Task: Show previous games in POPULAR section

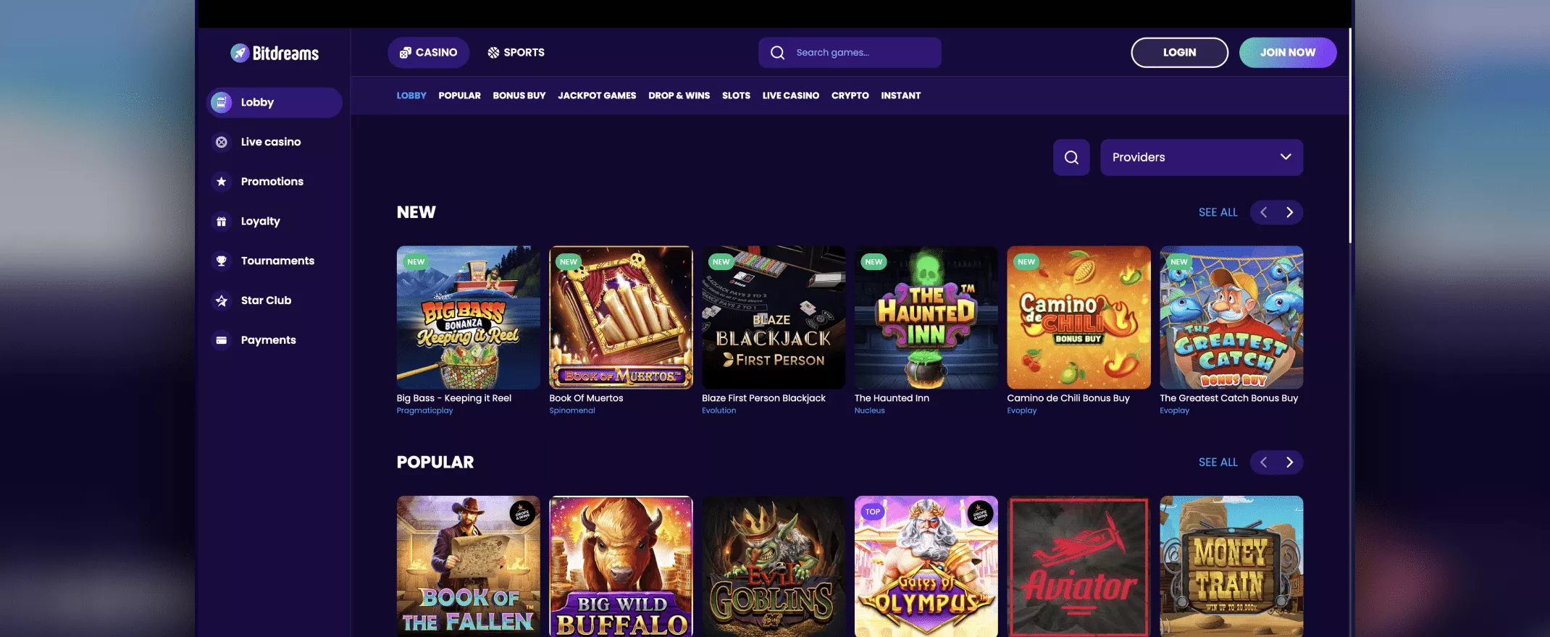Action: click(1264, 462)
